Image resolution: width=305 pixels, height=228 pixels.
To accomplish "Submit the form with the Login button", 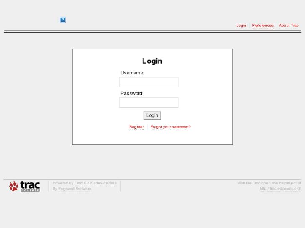I will tap(152, 115).
